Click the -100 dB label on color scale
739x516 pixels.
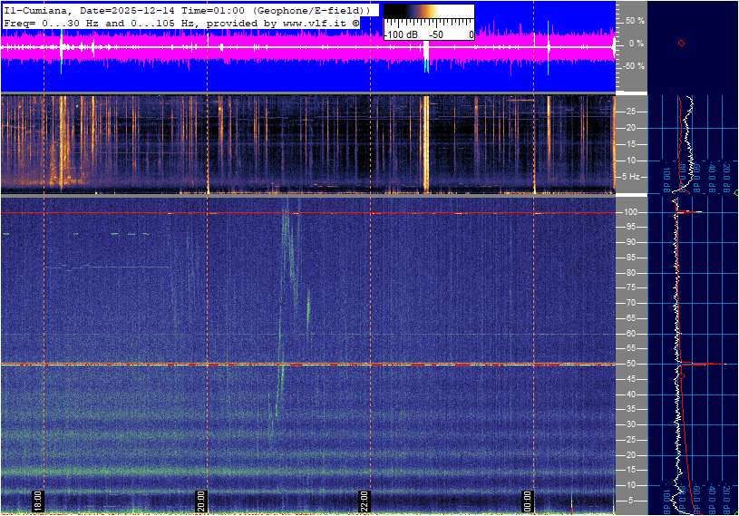point(402,34)
